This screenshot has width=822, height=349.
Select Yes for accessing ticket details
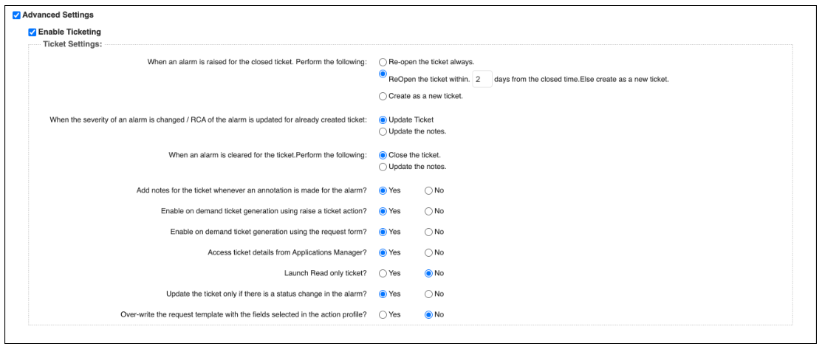click(x=383, y=252)
